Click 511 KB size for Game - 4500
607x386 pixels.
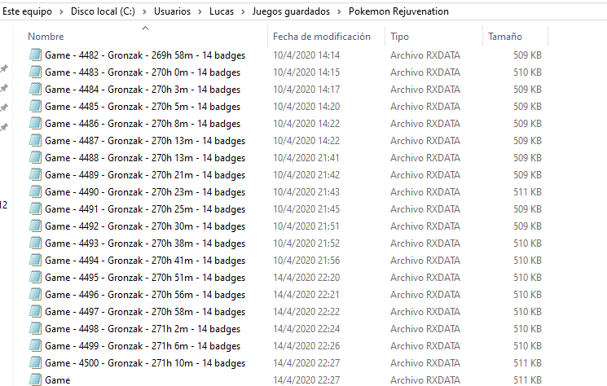(527, 363)
